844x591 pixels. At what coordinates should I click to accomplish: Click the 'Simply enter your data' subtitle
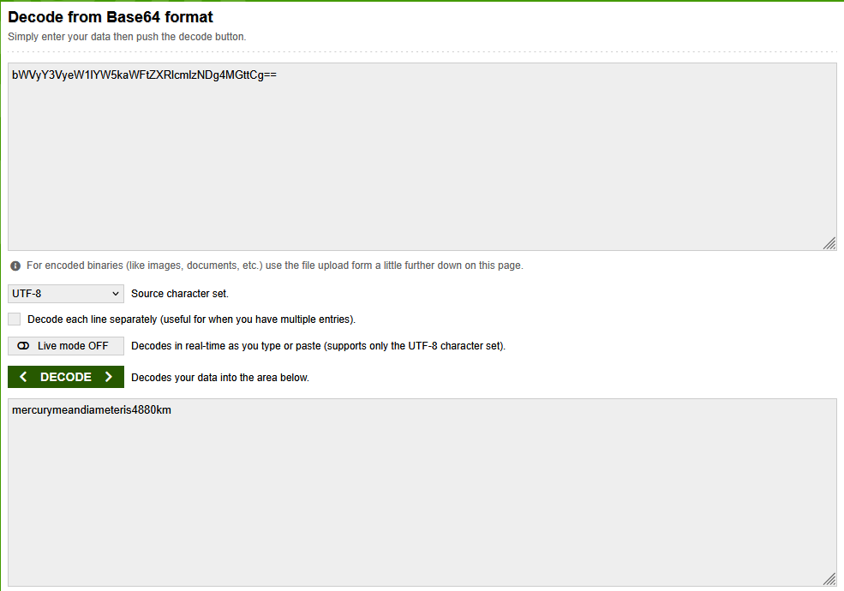click(127, 37)
